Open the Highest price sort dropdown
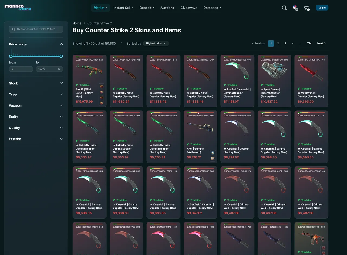This screenshot has width=347, height=255. 156,43
